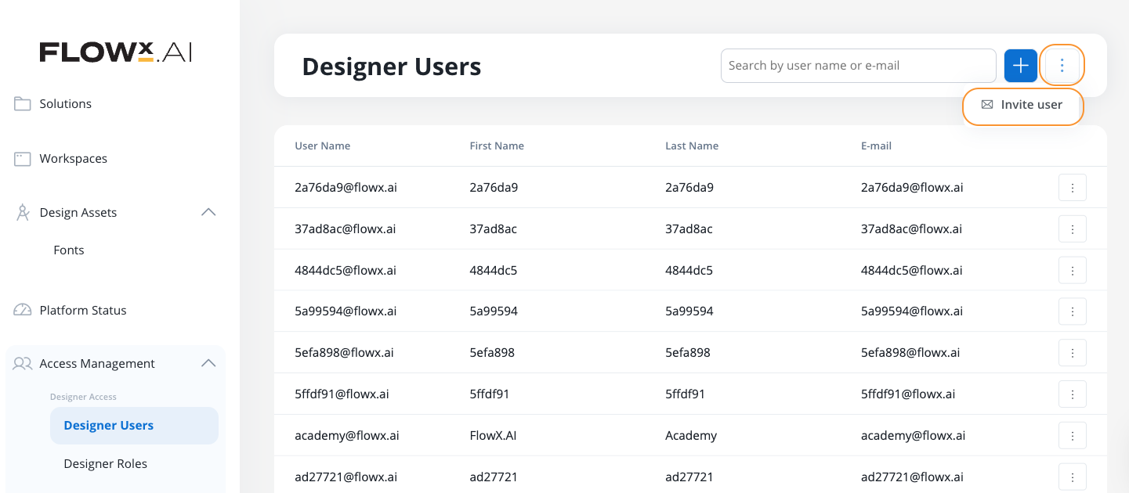
Task: Click the Design Assets compass icon
Action: coord(23,213)
